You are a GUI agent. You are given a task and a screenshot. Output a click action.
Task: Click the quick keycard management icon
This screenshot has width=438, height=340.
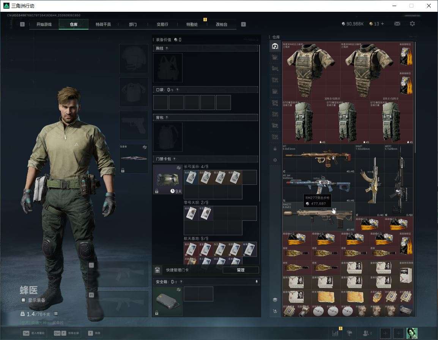(157, 270)
